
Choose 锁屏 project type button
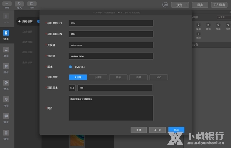[x=139, y=77]
